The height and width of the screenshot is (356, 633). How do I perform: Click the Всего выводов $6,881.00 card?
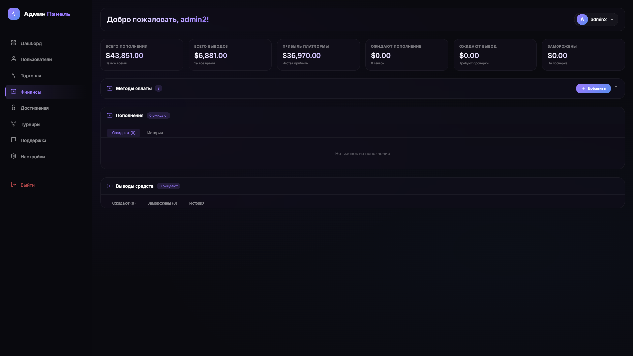(230, 55)
